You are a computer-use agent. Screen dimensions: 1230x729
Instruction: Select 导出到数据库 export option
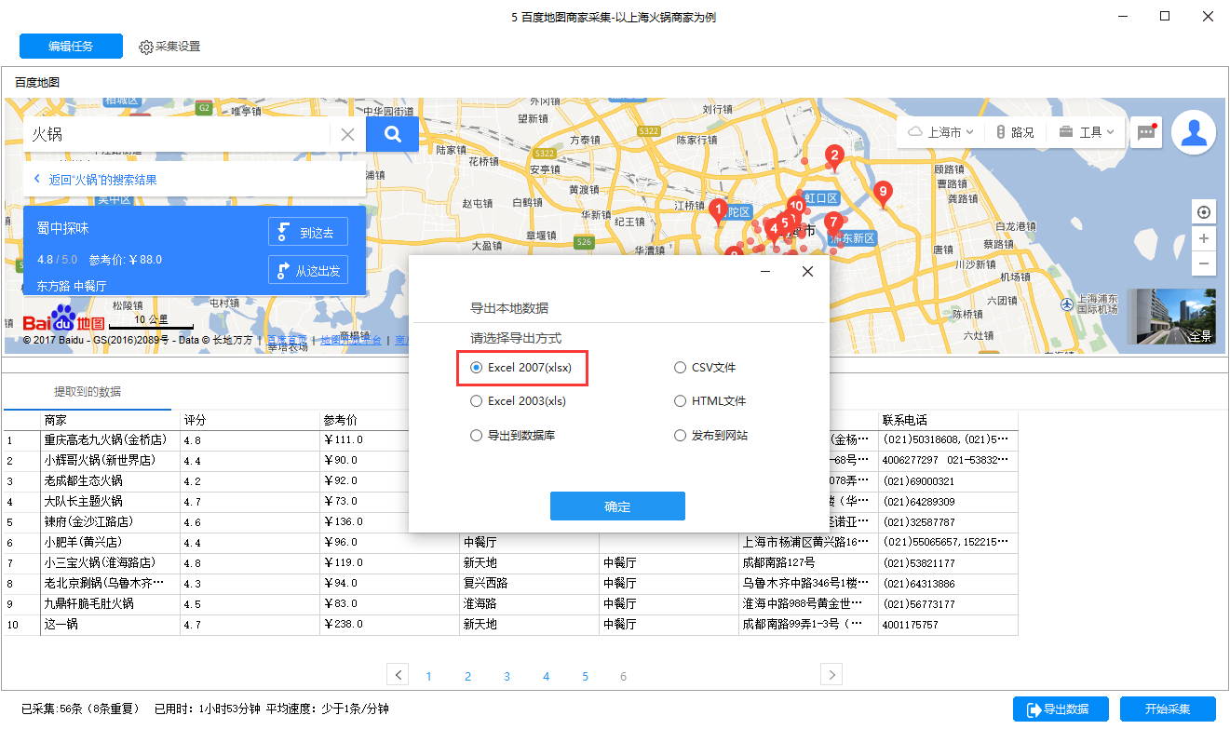click(x=513, y=435)
